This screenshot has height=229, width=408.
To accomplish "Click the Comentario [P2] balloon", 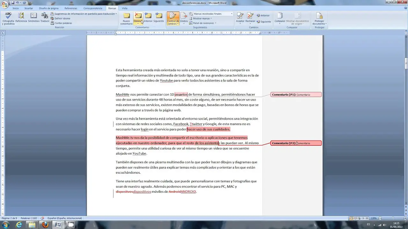I will [296, 143].
